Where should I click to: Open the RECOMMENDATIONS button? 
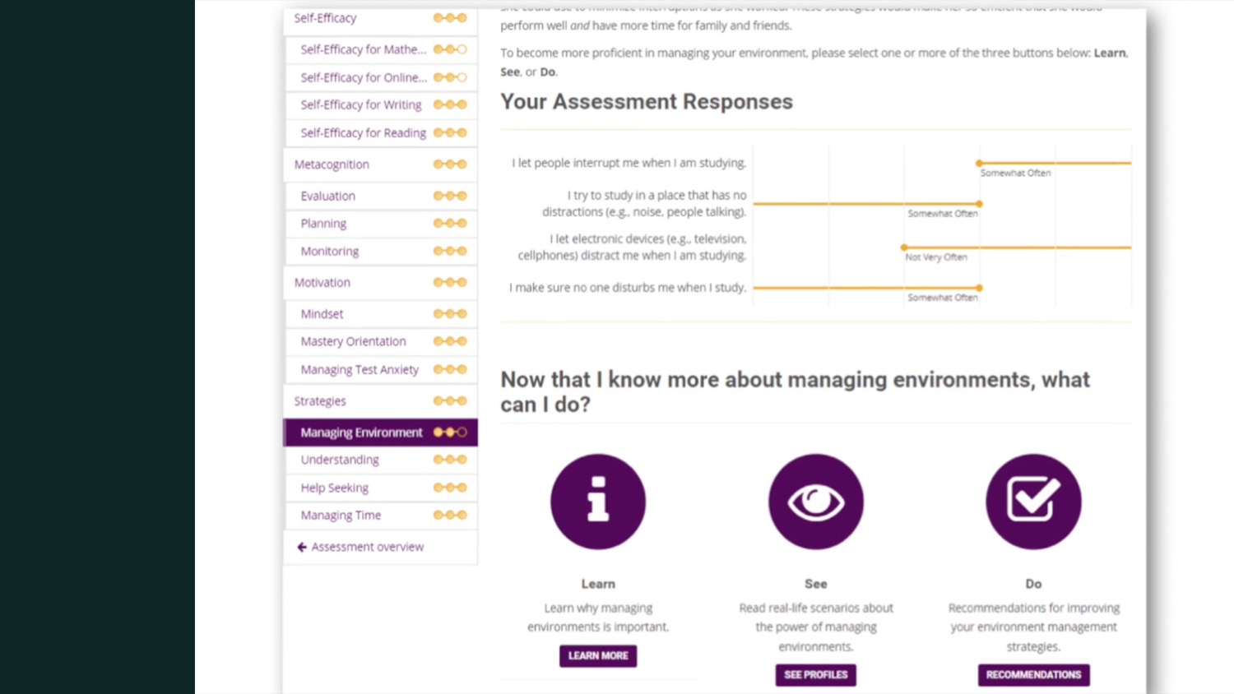[x=1033, y=675]
